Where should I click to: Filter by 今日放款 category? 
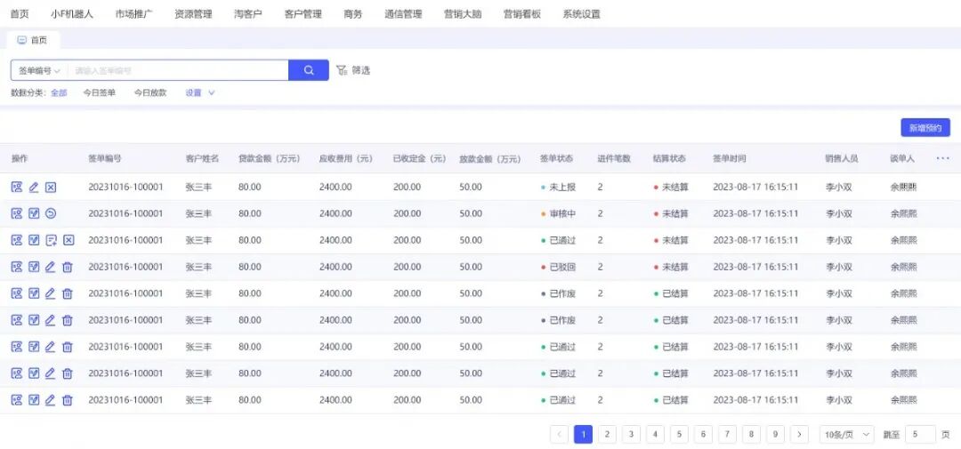tap(150, 93)
